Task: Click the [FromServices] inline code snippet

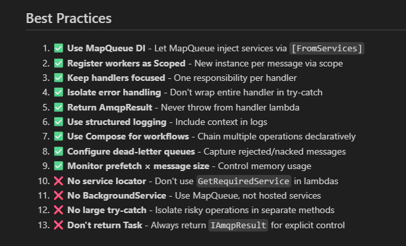Action: [327, 48]
